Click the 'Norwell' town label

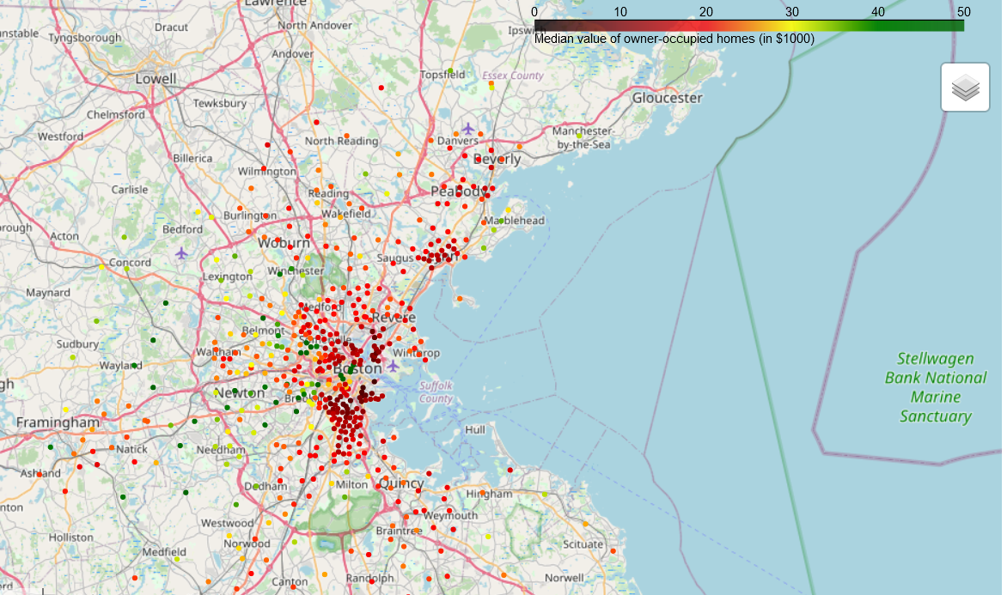(x=564, y=578)
